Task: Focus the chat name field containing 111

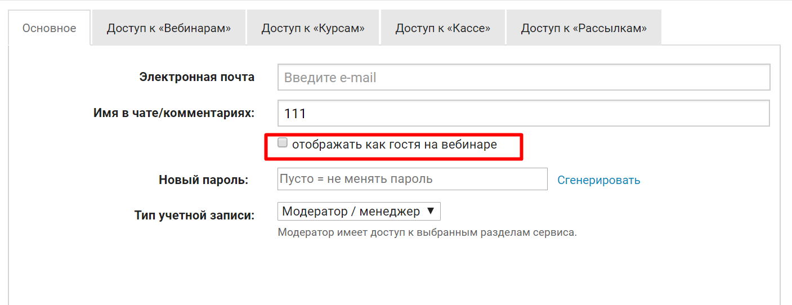Action: click(x=523, y=114)
